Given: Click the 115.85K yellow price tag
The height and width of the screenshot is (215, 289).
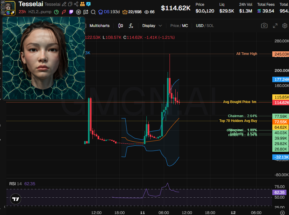Looking at the screenshot, I should pyautogui.click(x=281, y=97).
